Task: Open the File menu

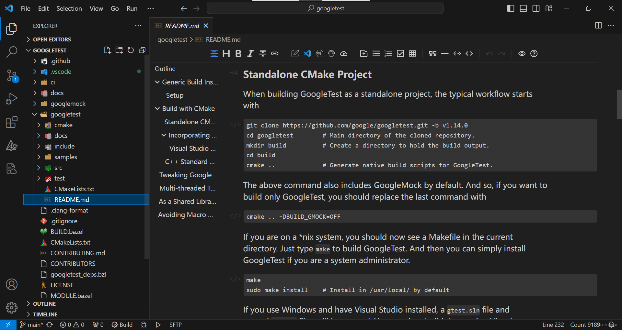Action: (x=26, y=8)
